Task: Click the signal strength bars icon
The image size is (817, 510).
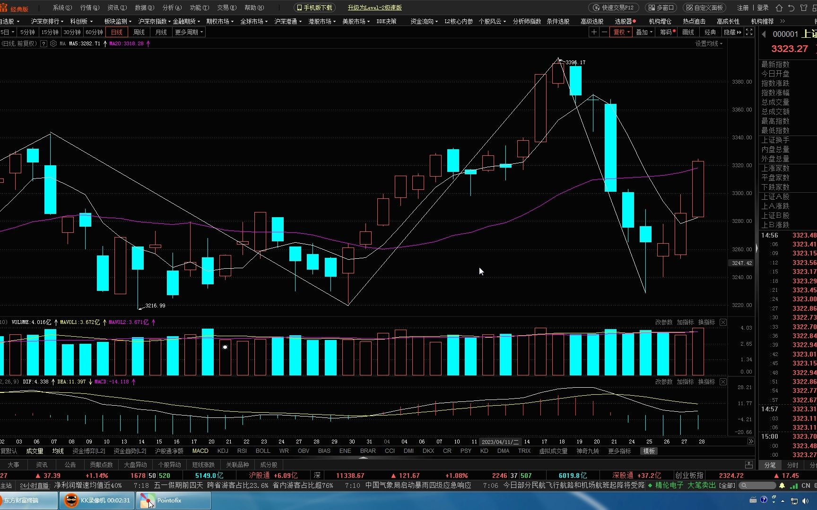Action: (793, 485)
